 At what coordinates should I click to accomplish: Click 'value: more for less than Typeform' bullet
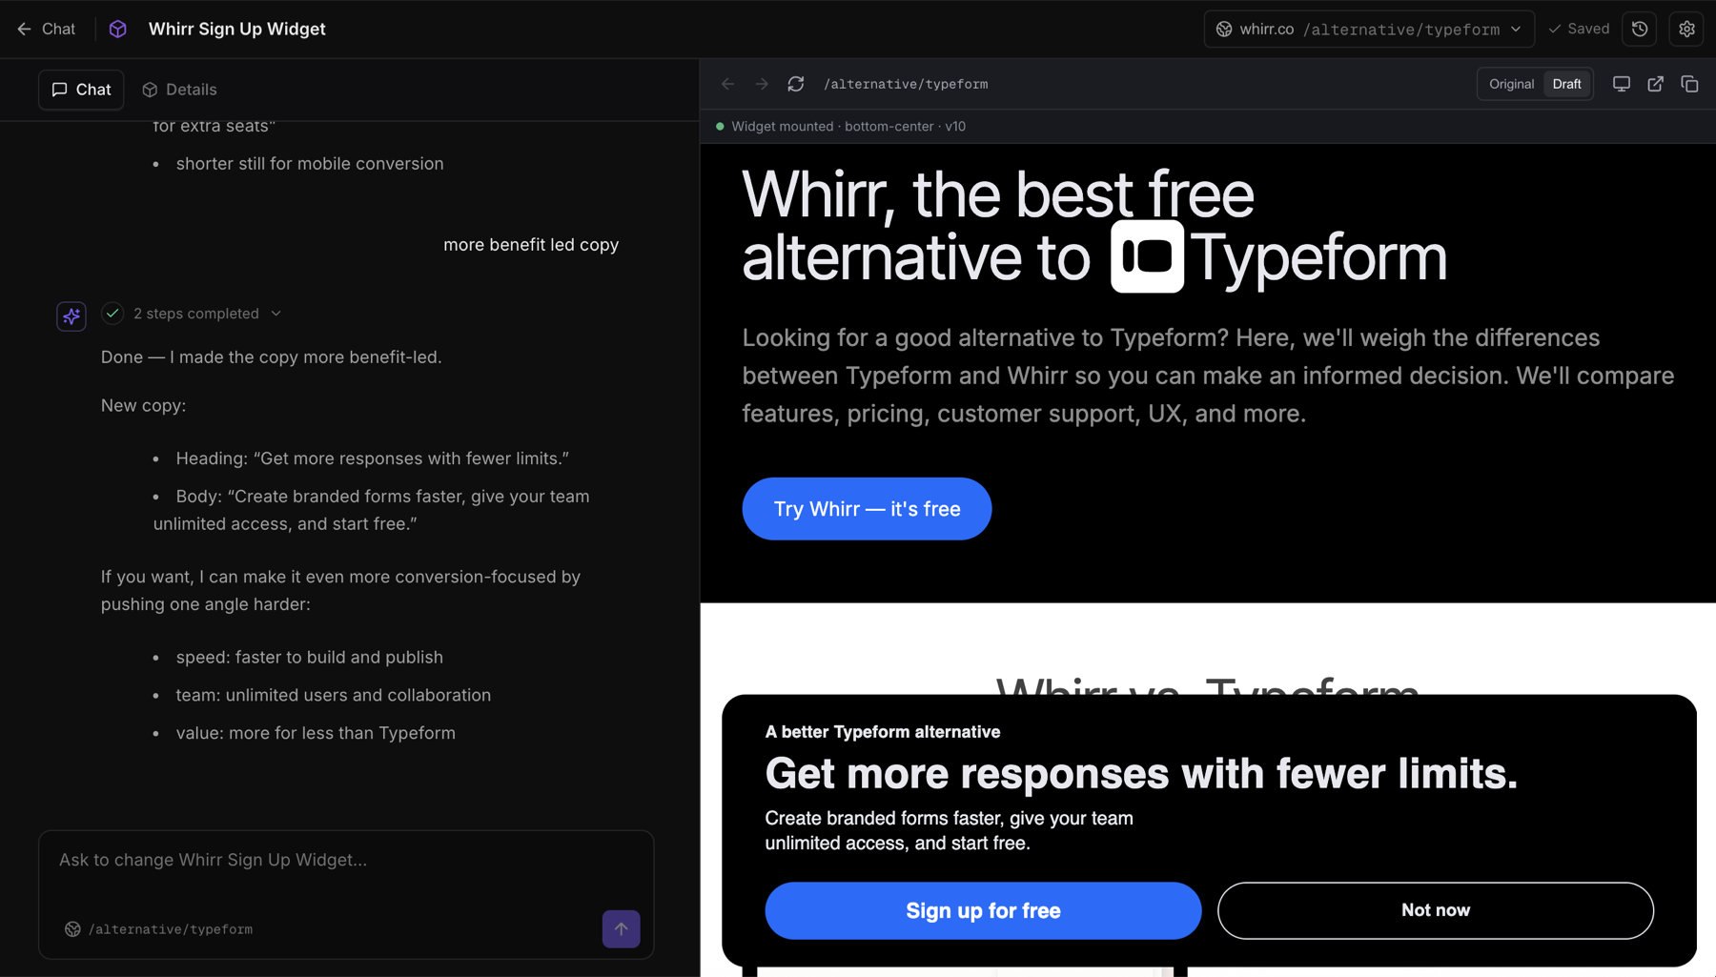[316, 733]
